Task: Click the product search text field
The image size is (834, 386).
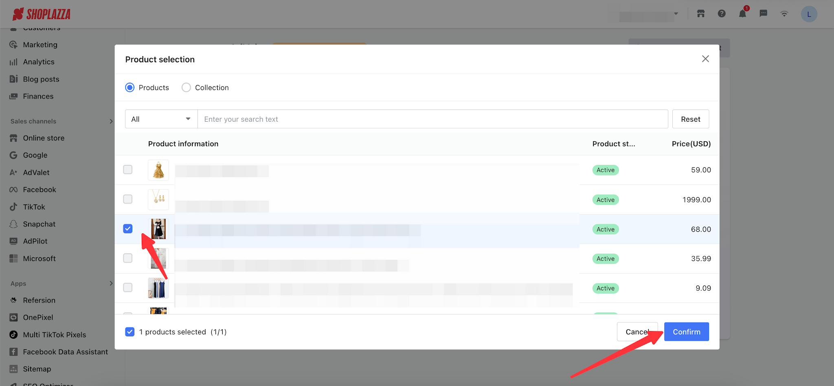Action: (x=432, y=119)
